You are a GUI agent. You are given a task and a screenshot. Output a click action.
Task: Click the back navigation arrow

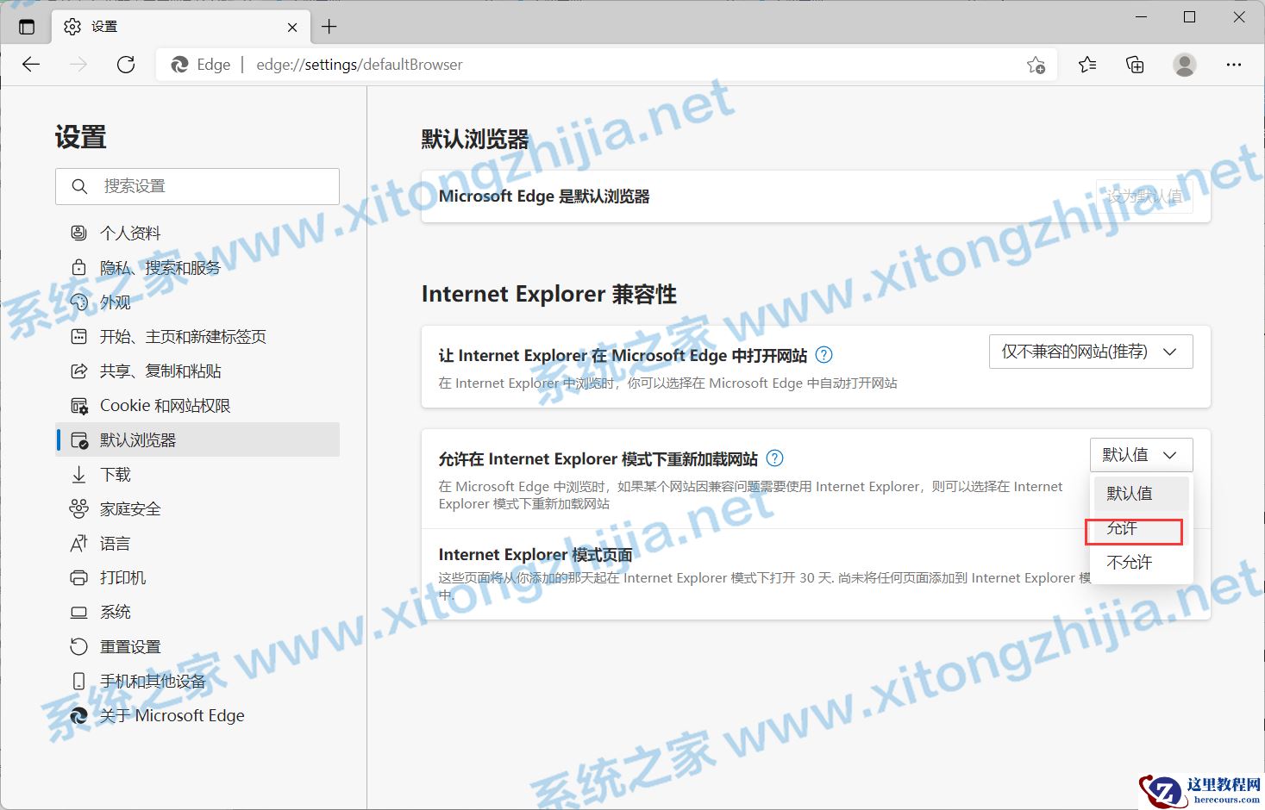click(x=31, y=64)
